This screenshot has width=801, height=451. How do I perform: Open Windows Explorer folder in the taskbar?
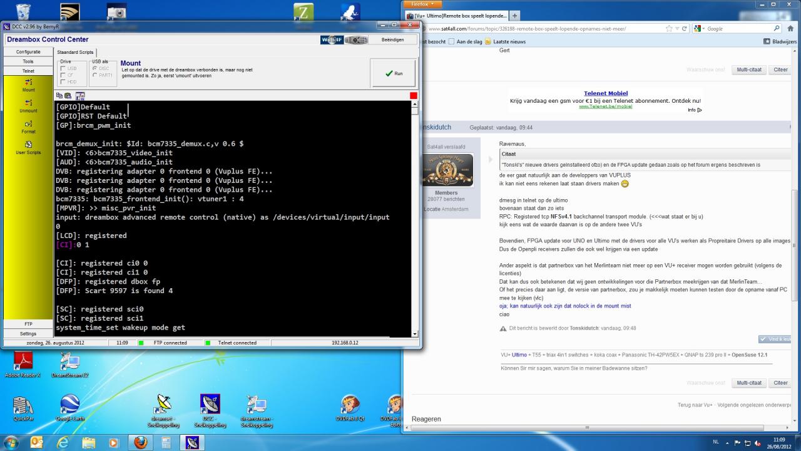pos(88,442)
